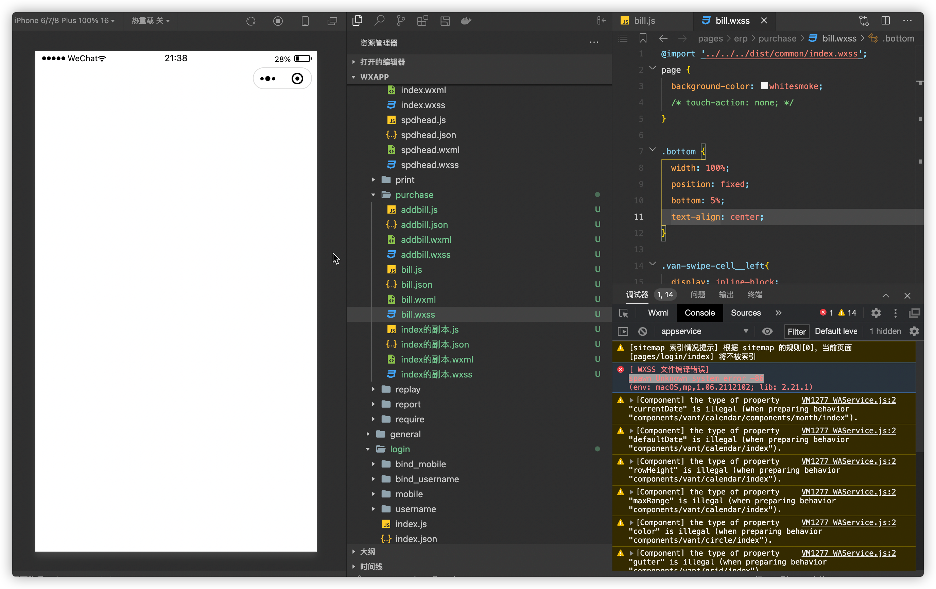Click the split editor icon

[885, 21]
